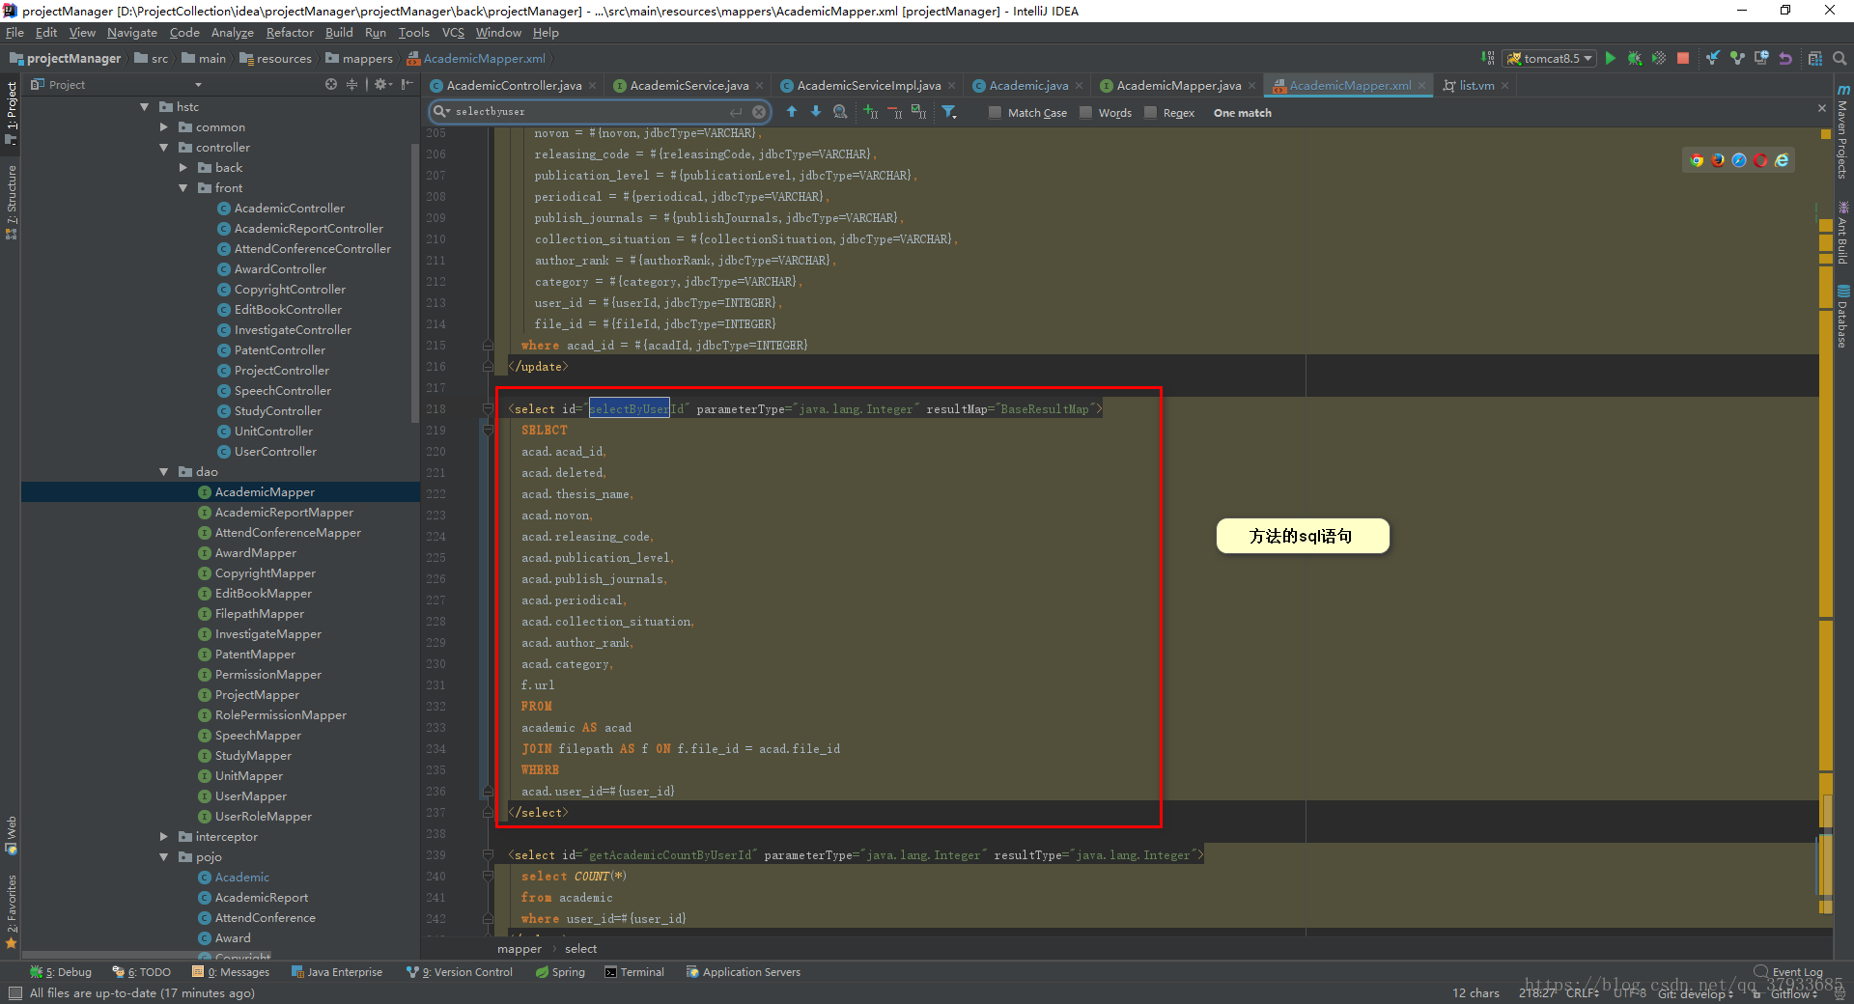Open in the Firefox browser icon
The width and height of the screenshot is (1854, 1004).
[1718, 160]
